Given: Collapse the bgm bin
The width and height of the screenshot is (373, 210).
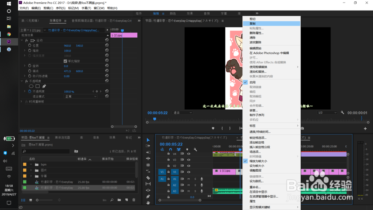Looking at the screenshot, I should coord(31,164).
